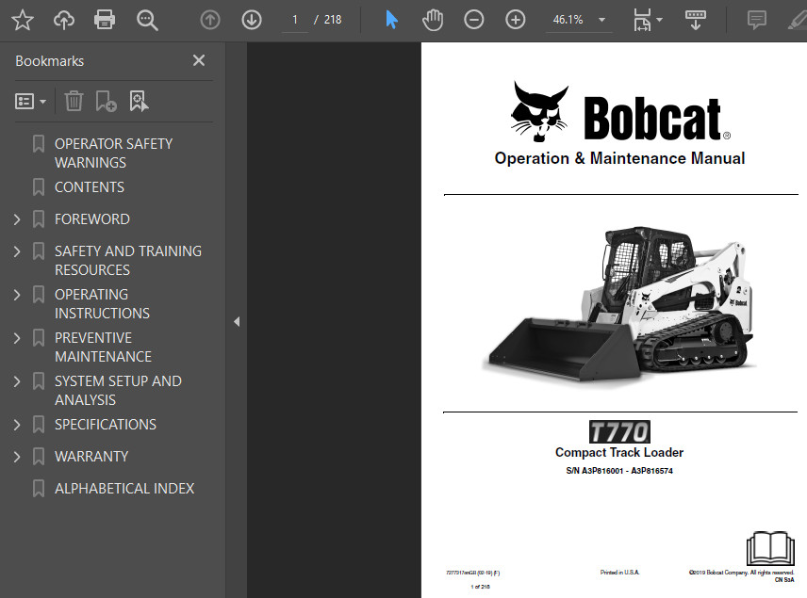Expand OPERATING INSTRUCTIONS bookmark
This screenshot has width=807, height=598.
(17, 295)
